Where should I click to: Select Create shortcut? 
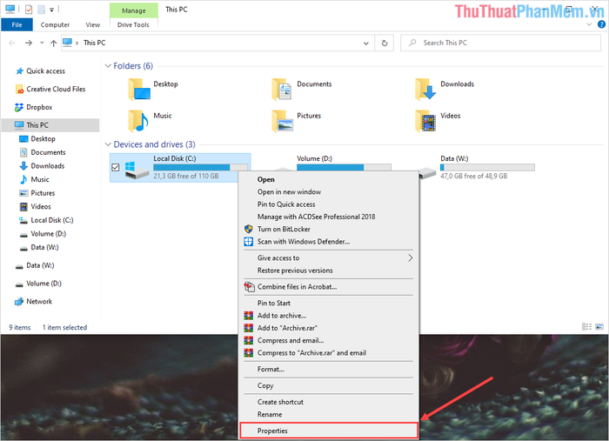pyautogui.click(x=329, y=402)
